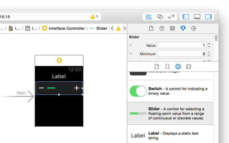Click the Minimum value input field

(x=182, y=54)
